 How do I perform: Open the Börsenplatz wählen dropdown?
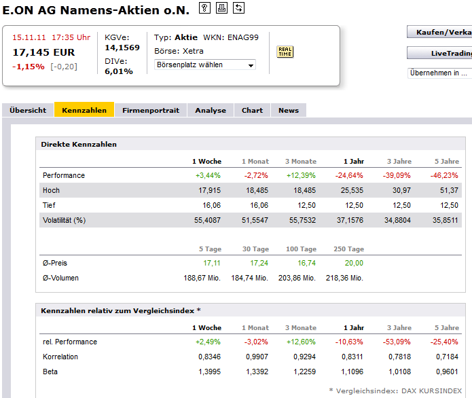coord(205,65)
